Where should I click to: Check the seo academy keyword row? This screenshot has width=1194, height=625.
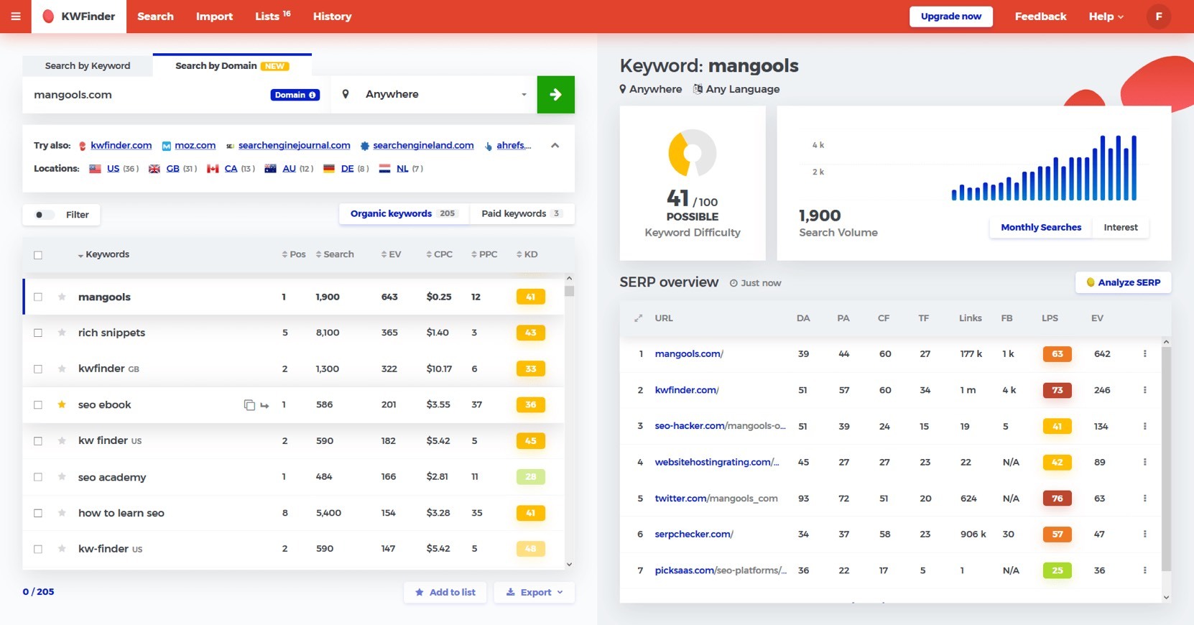point(38,476)
